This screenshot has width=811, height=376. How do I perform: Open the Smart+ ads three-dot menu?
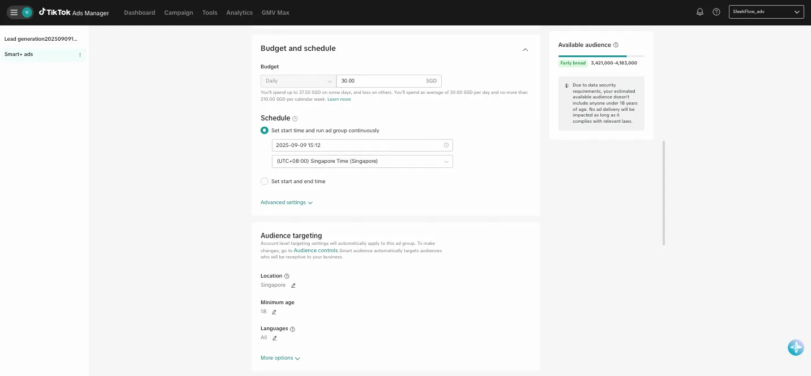(x=80, y=55)
